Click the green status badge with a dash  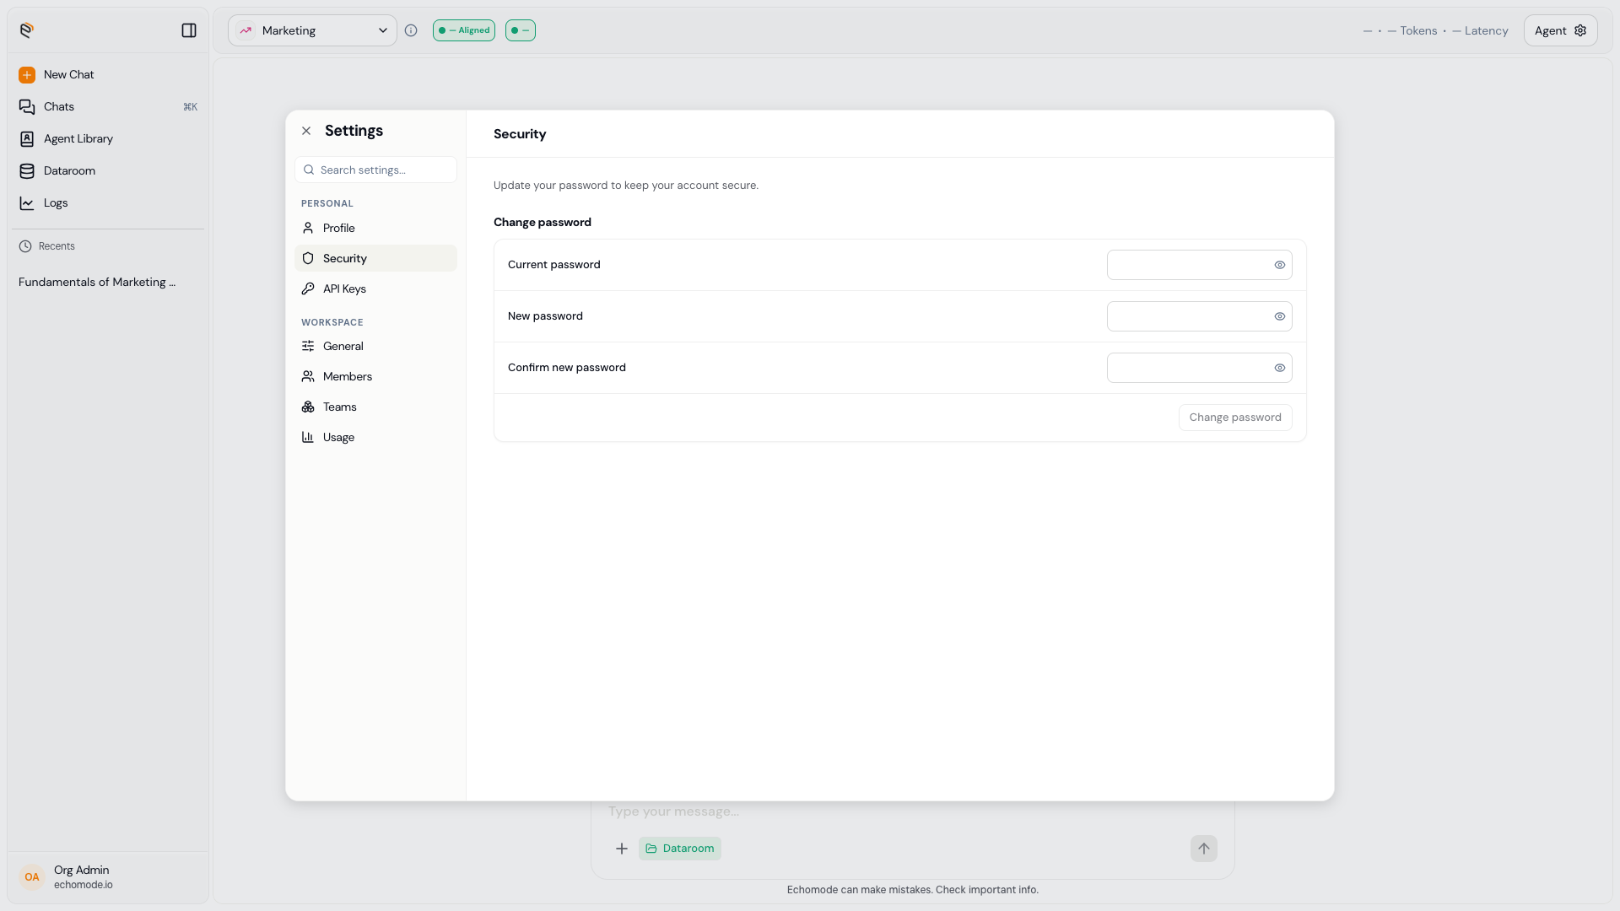pos(521,30)
